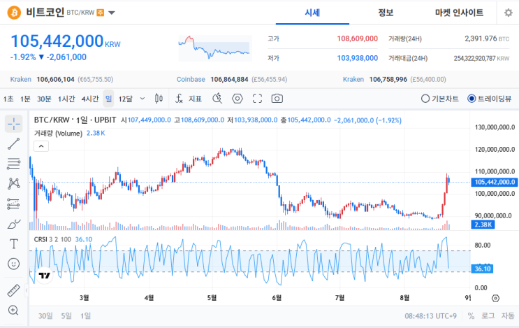The height and width of the screenshot is (328, 519).
Task: Open the forecasting and measurement tool
Action: (x=13, y=204)
